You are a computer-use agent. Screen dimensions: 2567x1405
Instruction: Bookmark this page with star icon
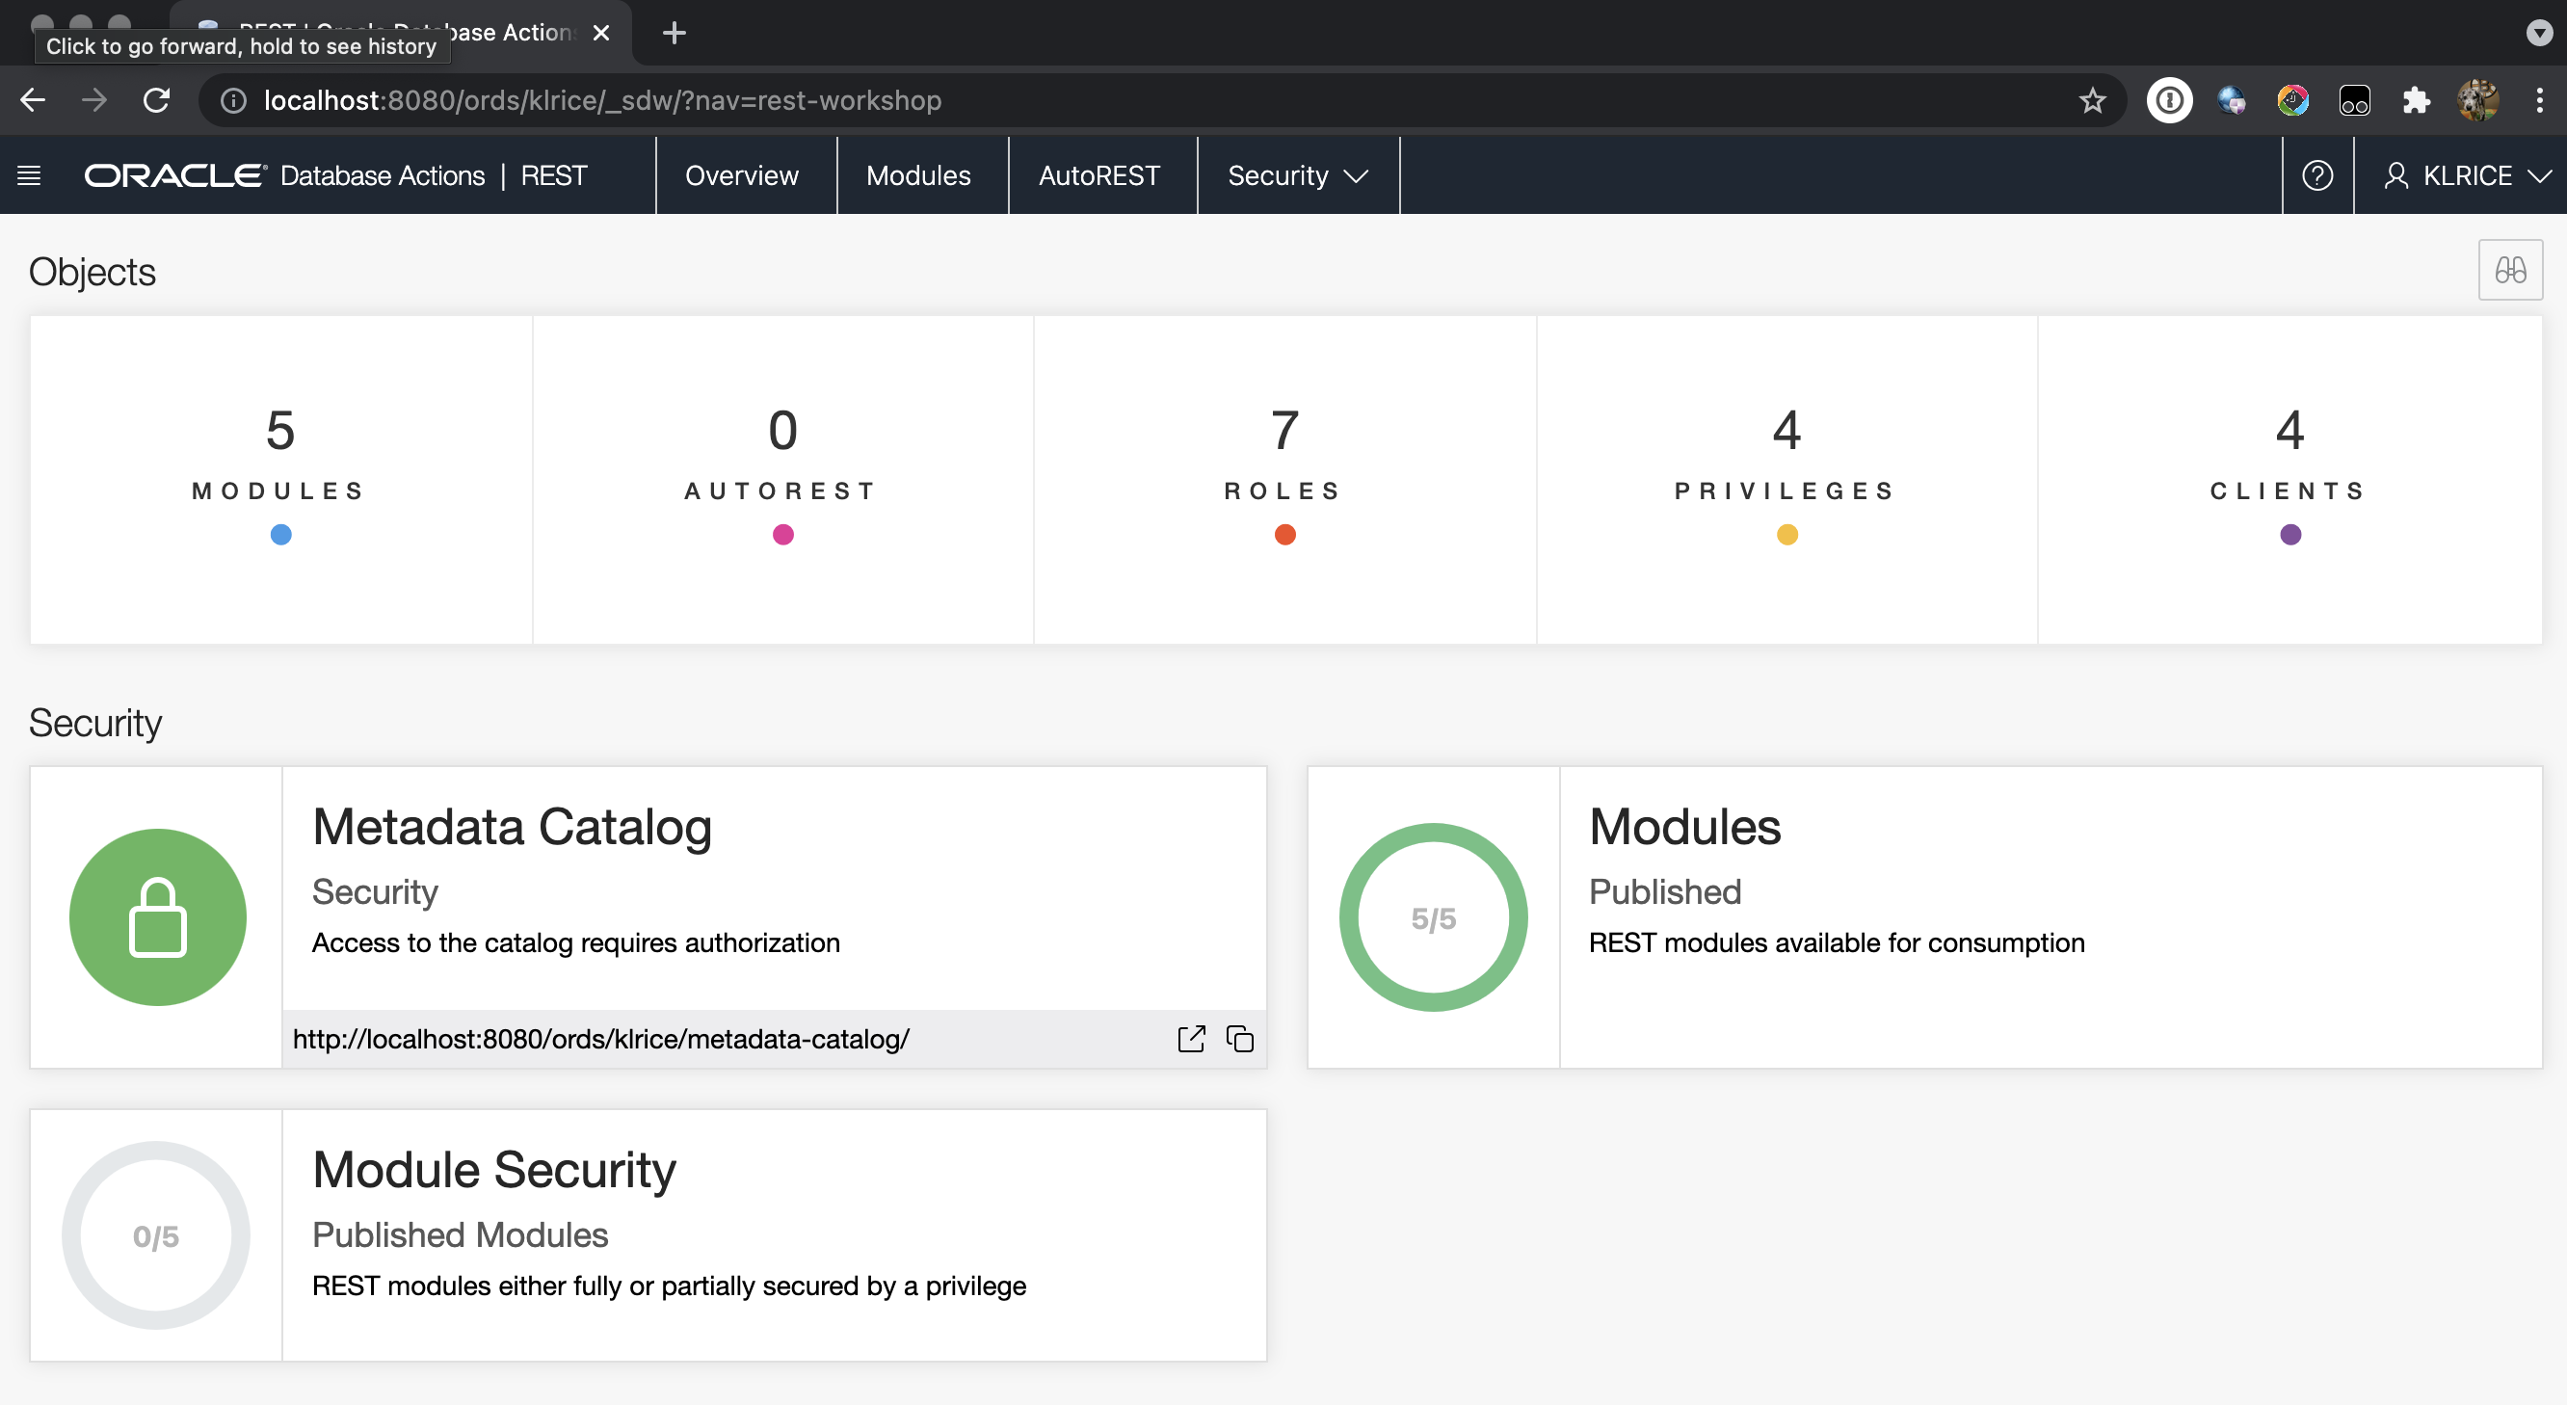click(x=2092, y=100)
